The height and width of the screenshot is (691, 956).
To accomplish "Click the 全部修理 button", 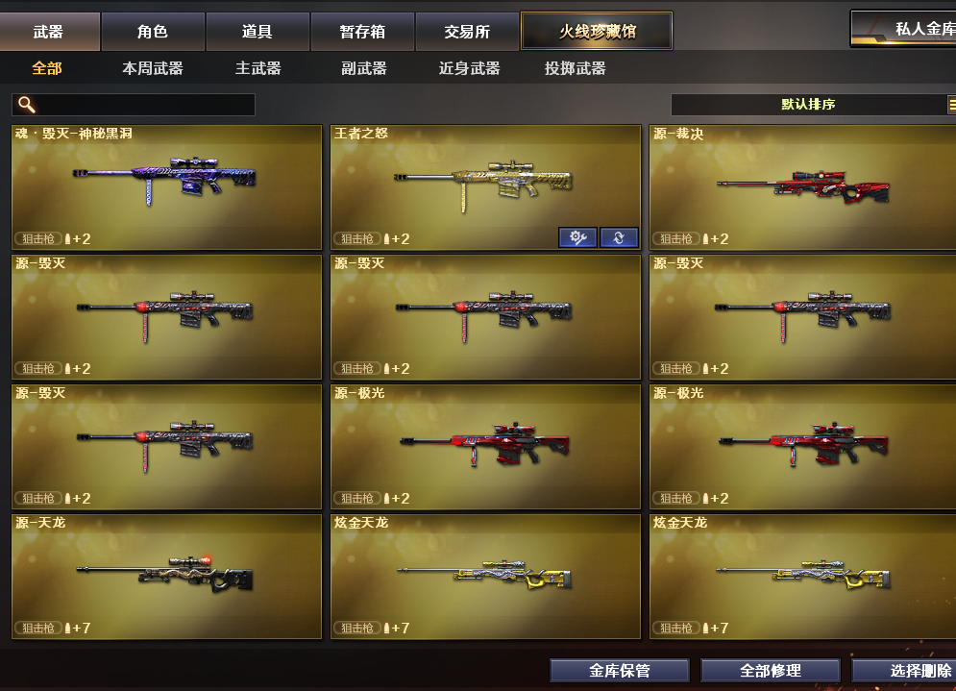I will pyautogui.click(x=770, y=670).
